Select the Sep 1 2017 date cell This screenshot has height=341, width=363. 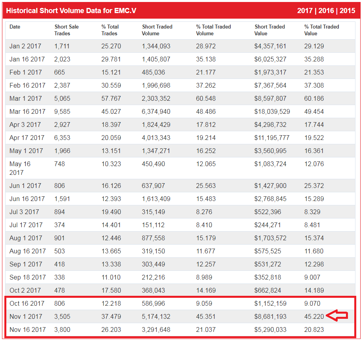coord(26,264)
